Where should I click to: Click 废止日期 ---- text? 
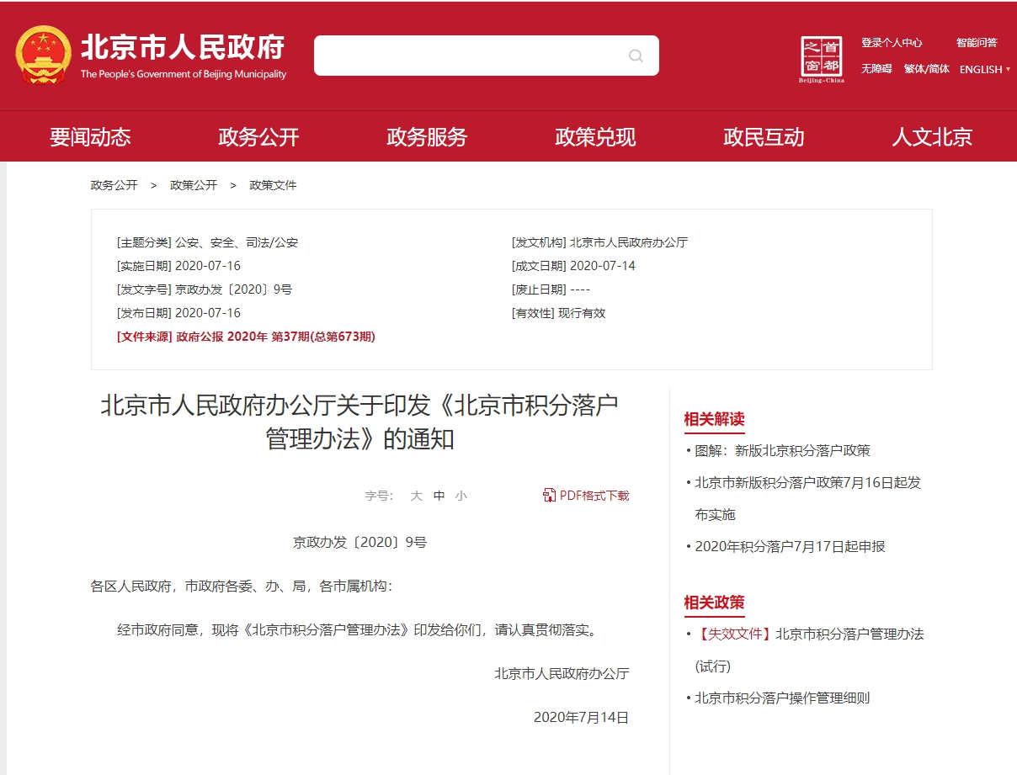[551, 289]
